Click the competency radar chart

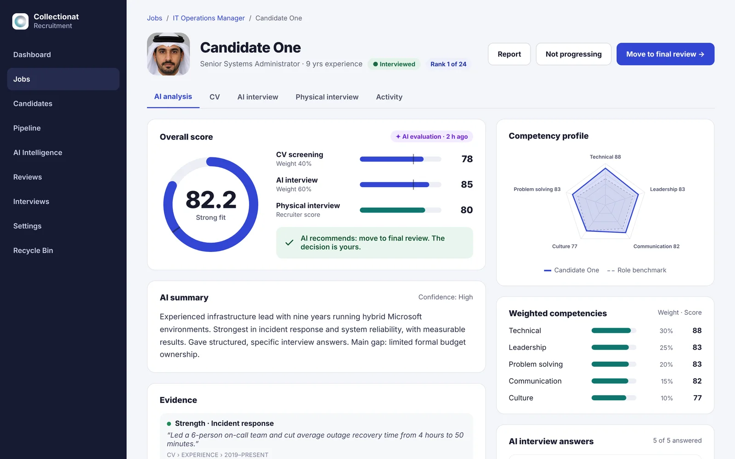(605, 202)
